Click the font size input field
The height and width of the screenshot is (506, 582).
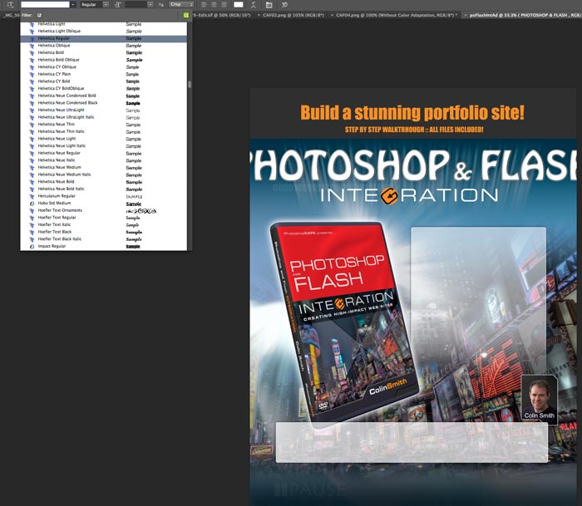tap(136, 4)
